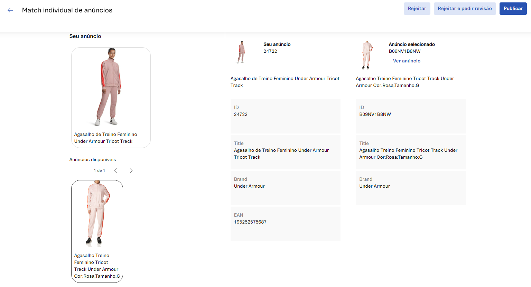Click the Title field of your ad
This screenshot has width=531, height=287.
(x=285, y=152)
